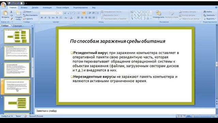Select the Format Painter brush icon
The height and width of the screenshot is (123, 218).
(x=11, y=19)
